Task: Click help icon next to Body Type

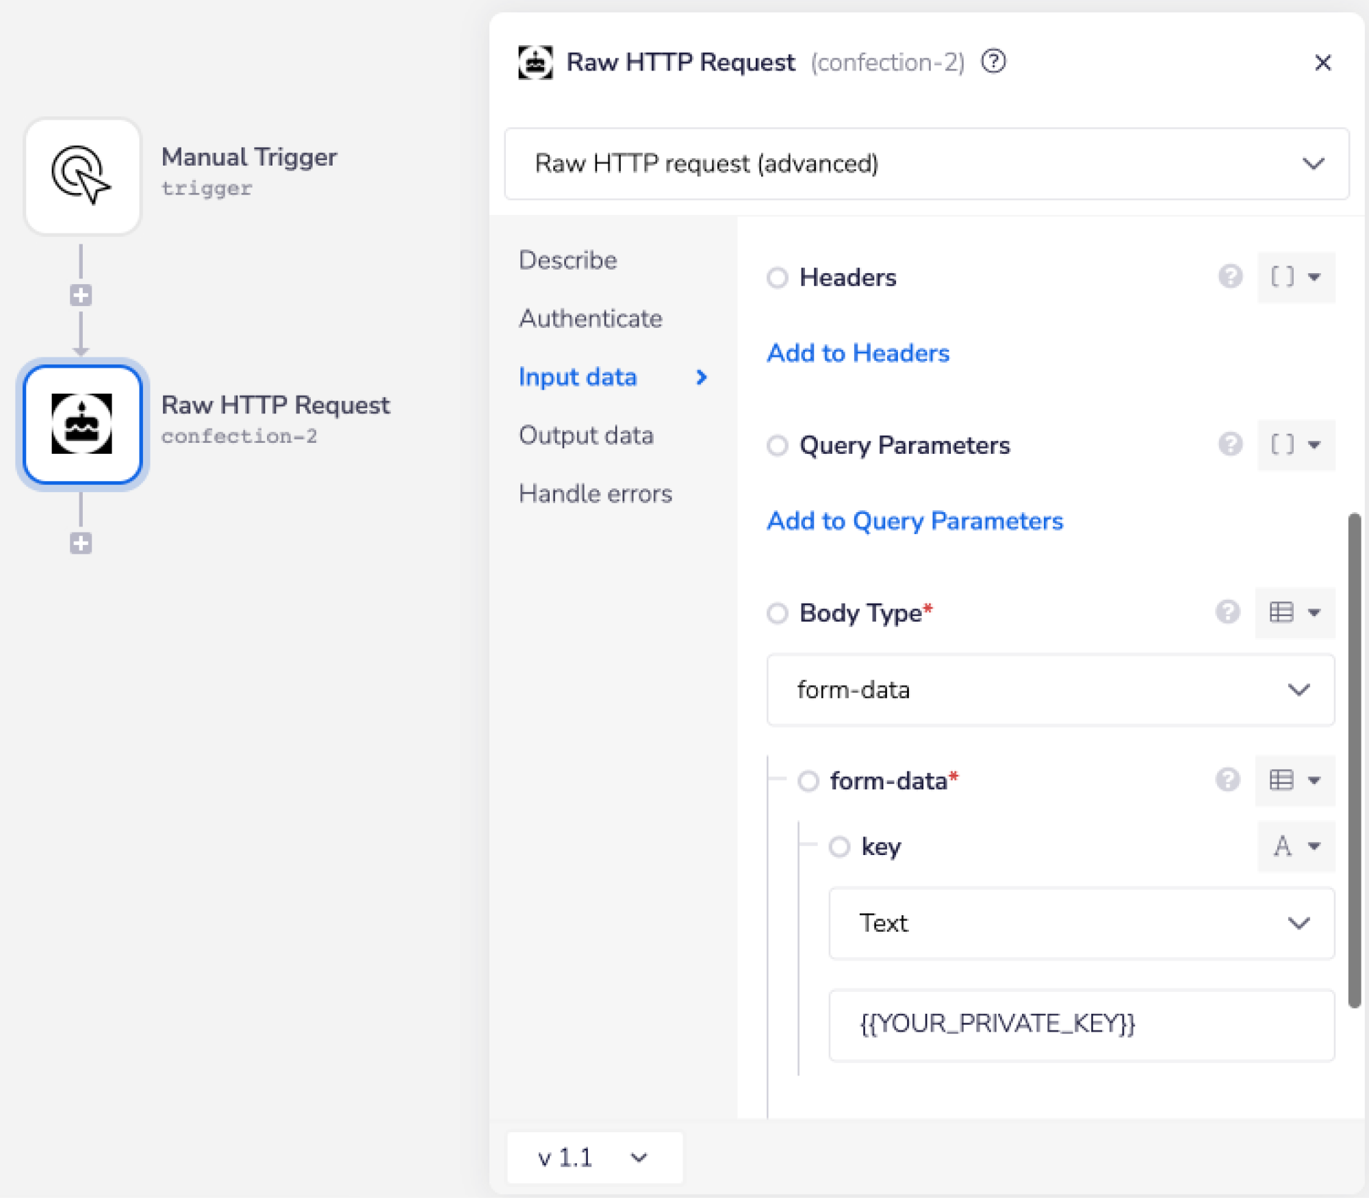Action: [1227, 612]
